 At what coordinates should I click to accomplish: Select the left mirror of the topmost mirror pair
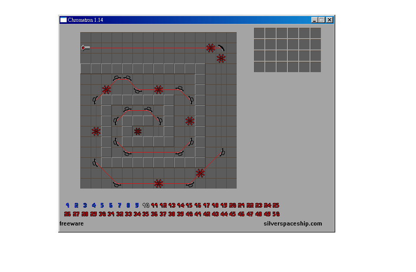tap(117, 78)
